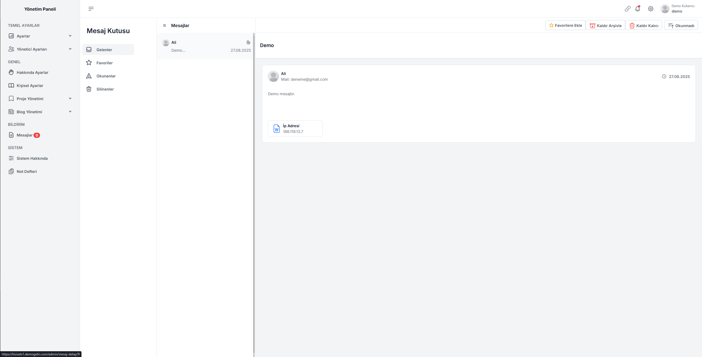Image resolution: width=702 pixels, height=357 pixels.
Task: Open the İp Adresi Word document icon
Action: pos(276,129)
